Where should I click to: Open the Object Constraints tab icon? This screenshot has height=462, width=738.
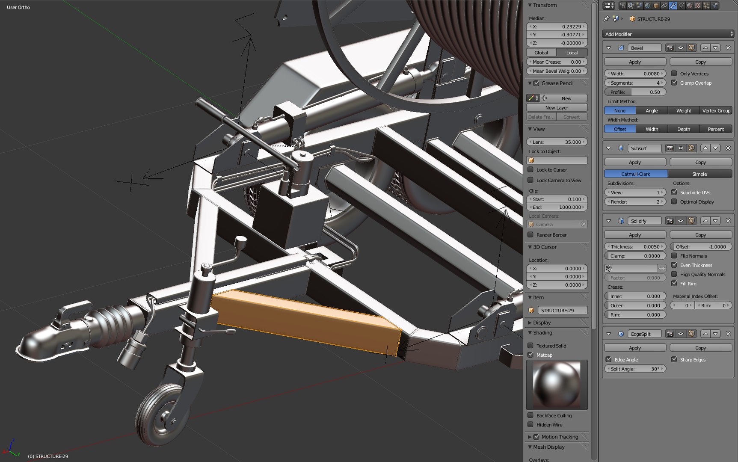(664, 6)
